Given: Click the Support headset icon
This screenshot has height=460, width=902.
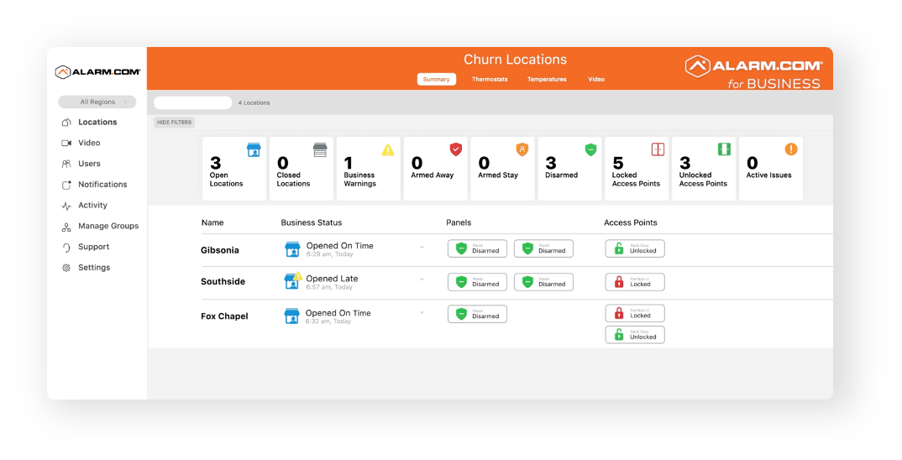Looking at the screenshot, I should 66,248.
